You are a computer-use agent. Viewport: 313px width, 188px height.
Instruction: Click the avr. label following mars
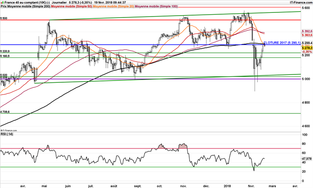[295, 186]
